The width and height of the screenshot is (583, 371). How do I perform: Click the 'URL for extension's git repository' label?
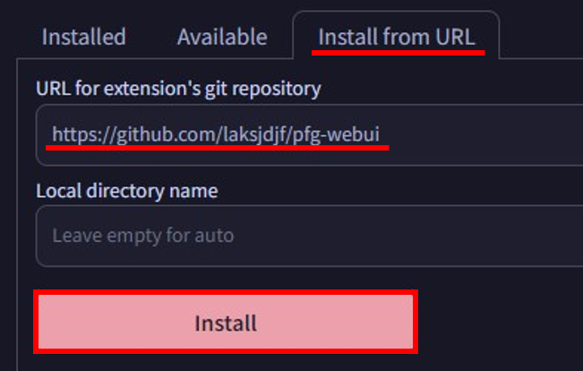click(x=178, y=88)
